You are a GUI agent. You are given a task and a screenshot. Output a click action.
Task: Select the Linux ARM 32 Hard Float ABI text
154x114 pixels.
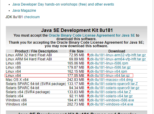29,55
